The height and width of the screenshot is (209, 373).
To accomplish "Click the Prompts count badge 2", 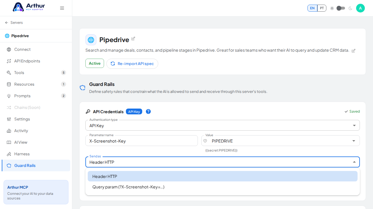I will pyautogui.click(x=64, y=96).
